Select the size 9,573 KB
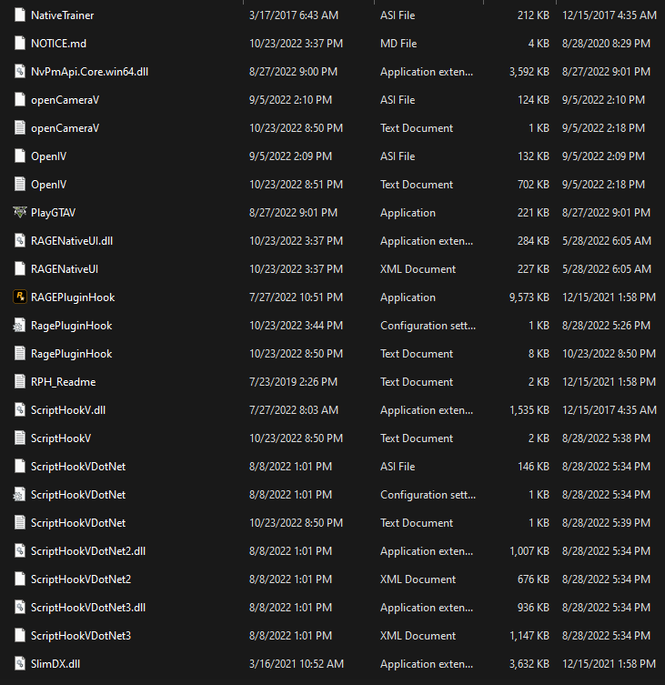The image size is (665, 685). [529, 297]
